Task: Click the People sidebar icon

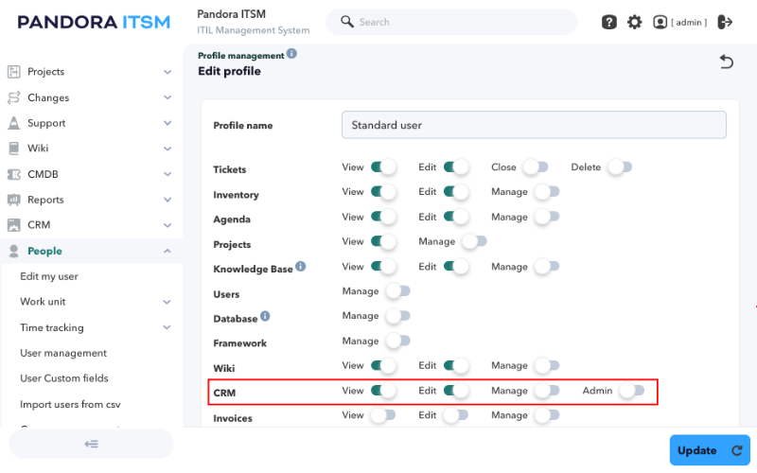Action: pyautogui.click(x=14, y=251)
